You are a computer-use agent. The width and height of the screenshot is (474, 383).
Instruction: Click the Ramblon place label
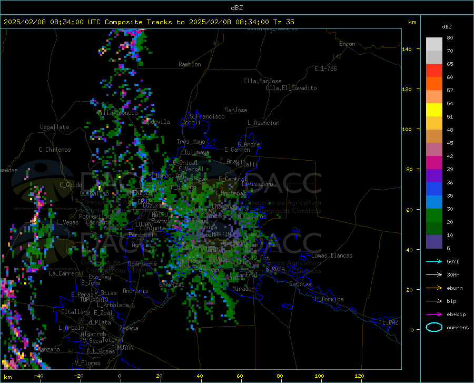190,64
